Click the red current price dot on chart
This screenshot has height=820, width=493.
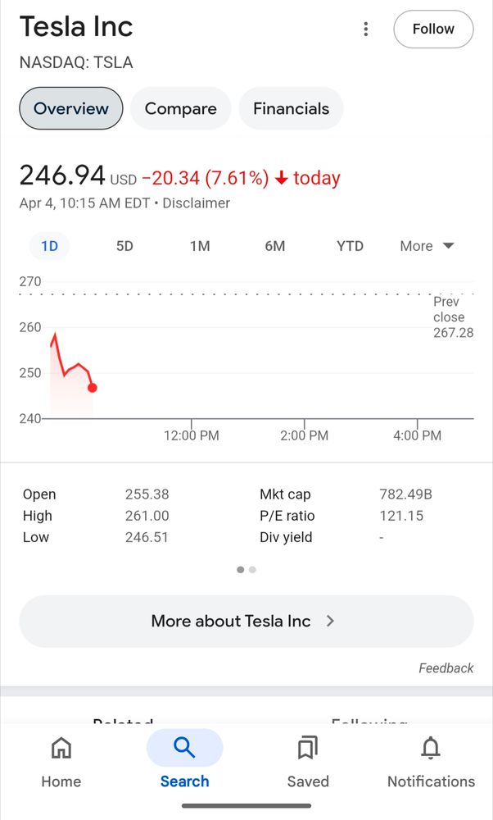point(93,388)
